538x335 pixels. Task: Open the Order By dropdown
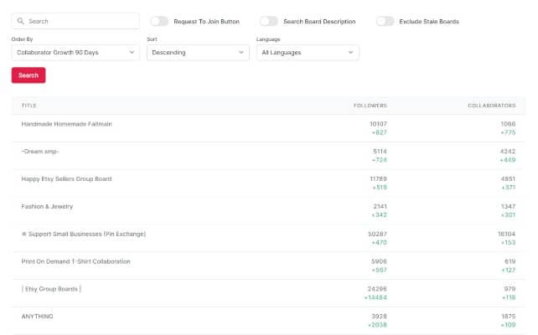tap(75, 53)
